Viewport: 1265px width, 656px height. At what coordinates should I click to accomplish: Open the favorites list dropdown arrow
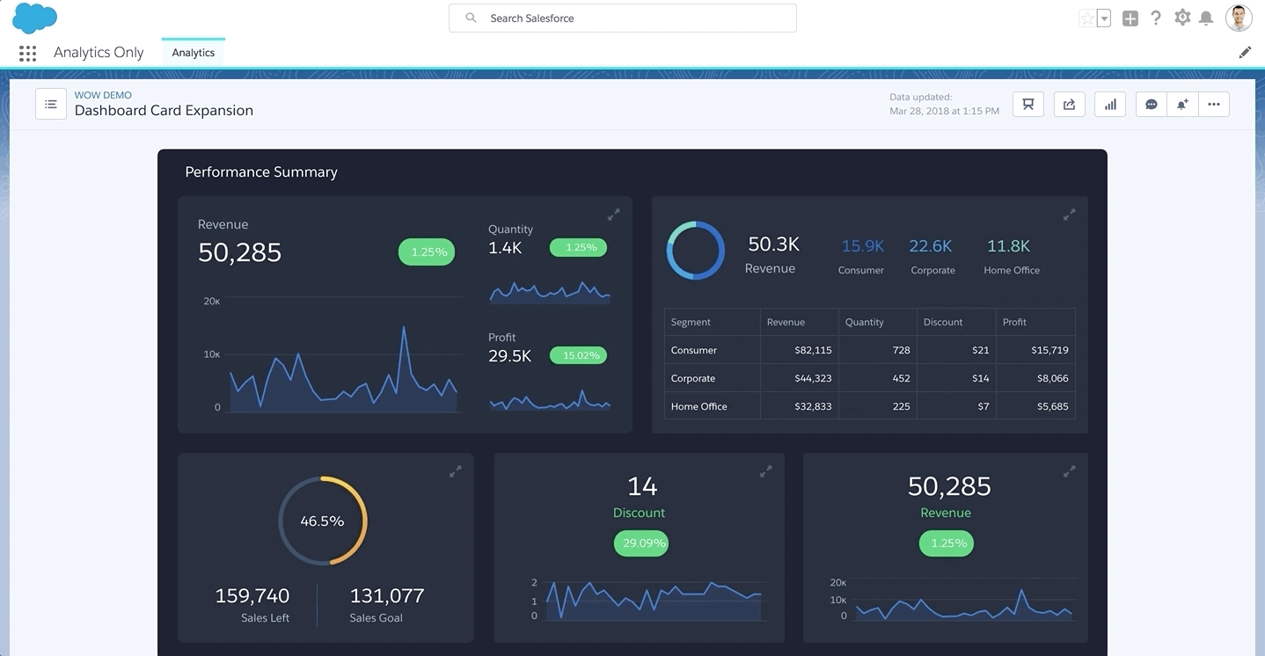1104,18
